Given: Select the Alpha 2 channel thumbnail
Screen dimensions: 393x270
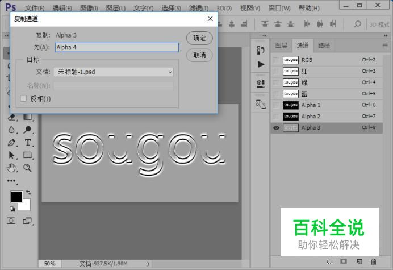Looking at the screenshot, I should coord(291,116).
